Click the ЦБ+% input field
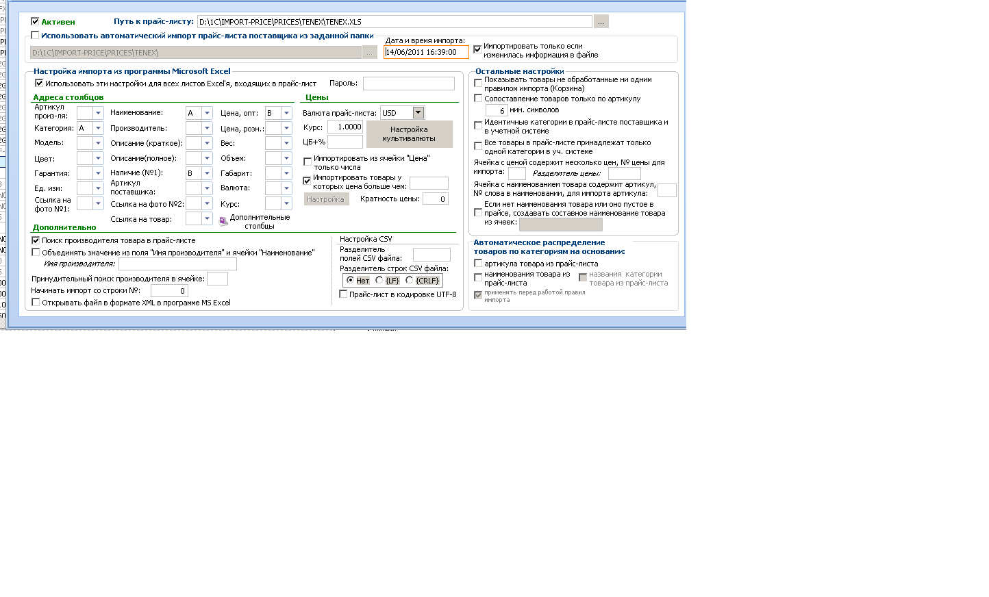Viewport: 989px width, 597px height. 345,142
